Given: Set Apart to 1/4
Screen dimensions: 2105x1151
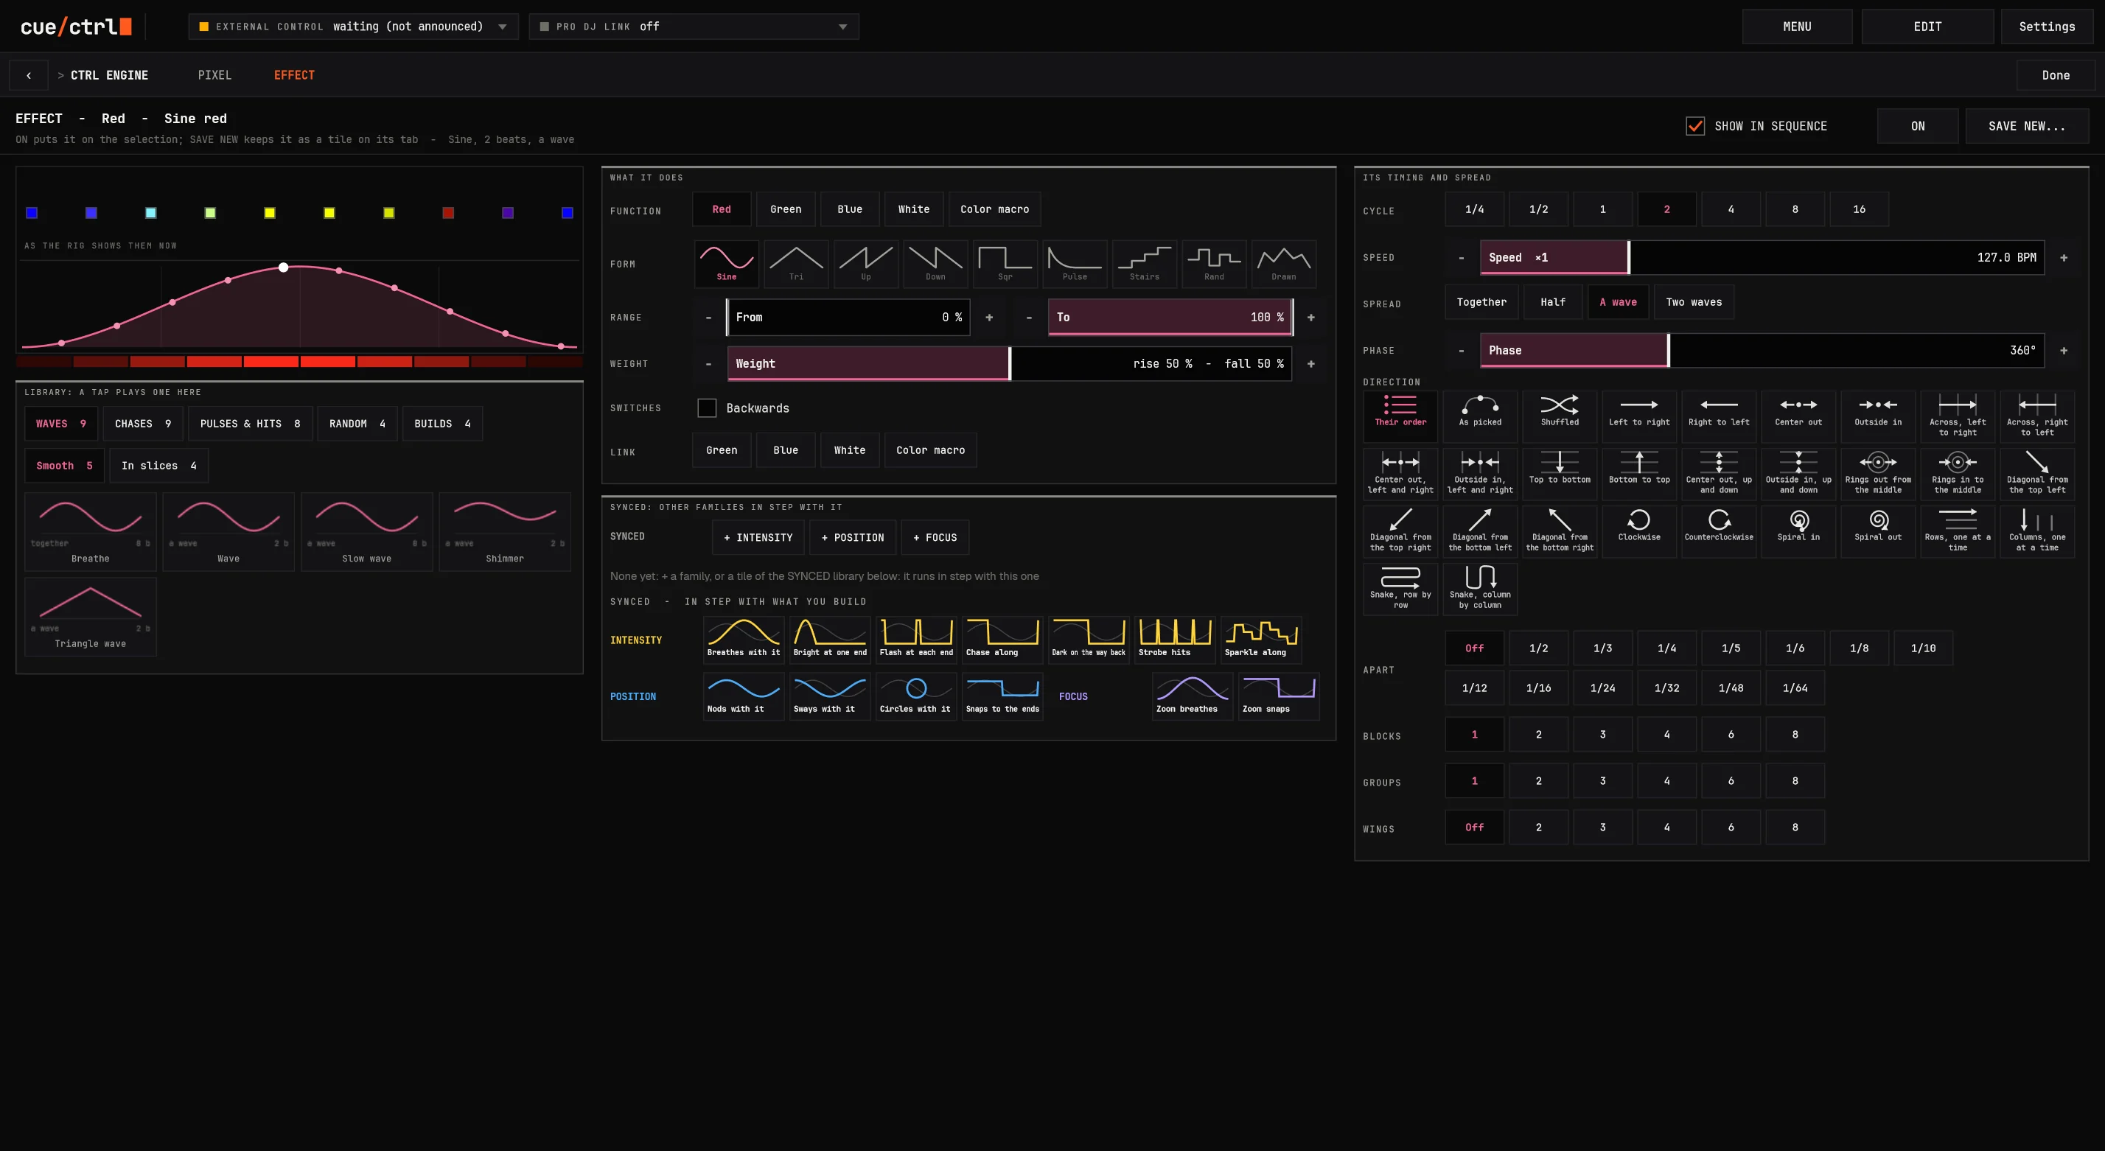Looking at the screenshot, I should pyautogui.click(x=1666, y=648).
